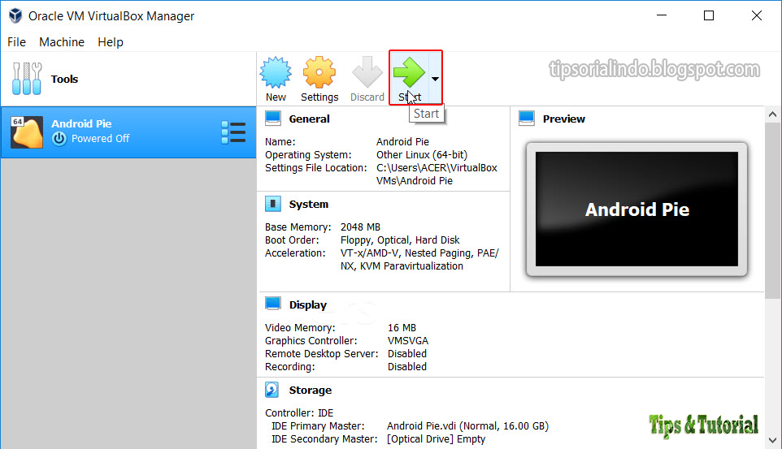Viewport: 782px width, 449px height.
Task: Close the VirtualBox Manager window
Action: tap(756, 15)
